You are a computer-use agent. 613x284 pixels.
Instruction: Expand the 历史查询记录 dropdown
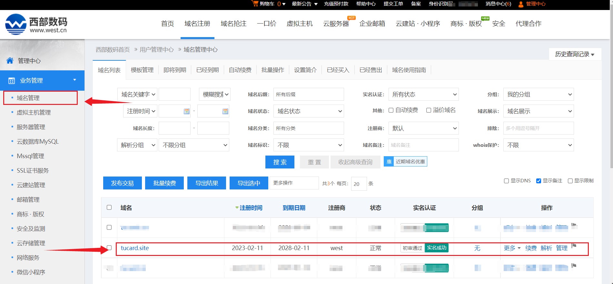pyautogui.click(x=574, y=54)
